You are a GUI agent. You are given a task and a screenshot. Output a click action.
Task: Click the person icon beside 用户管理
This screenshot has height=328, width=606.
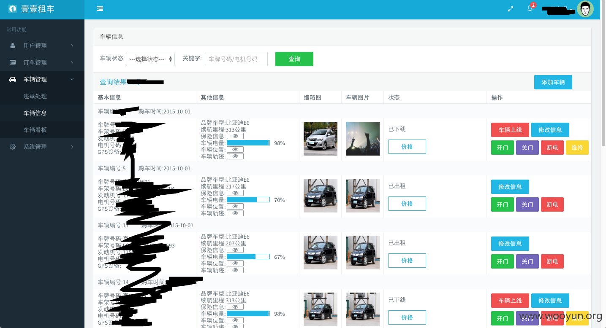[13, 46]
